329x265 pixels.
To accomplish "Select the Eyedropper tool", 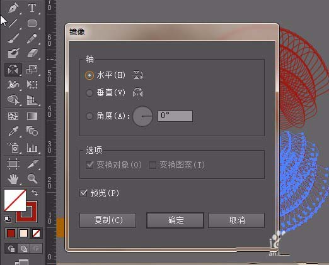I will [x=13, y=131].
